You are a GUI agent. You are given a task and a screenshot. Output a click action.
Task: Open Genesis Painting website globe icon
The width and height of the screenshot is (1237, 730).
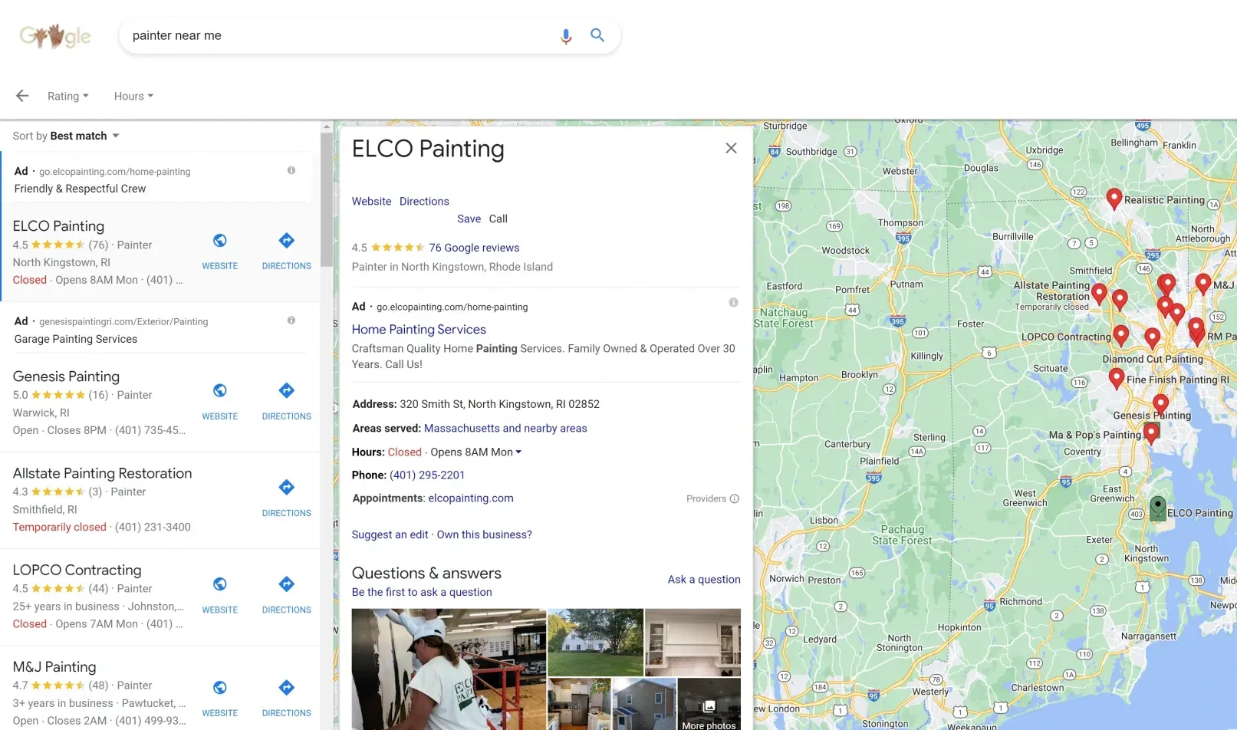click(x=220, y=391)
